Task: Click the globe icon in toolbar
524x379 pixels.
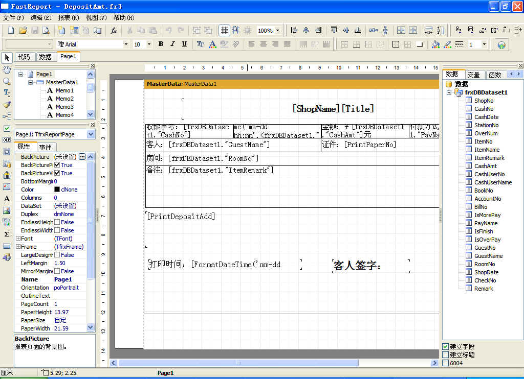Action: (501, 45)
